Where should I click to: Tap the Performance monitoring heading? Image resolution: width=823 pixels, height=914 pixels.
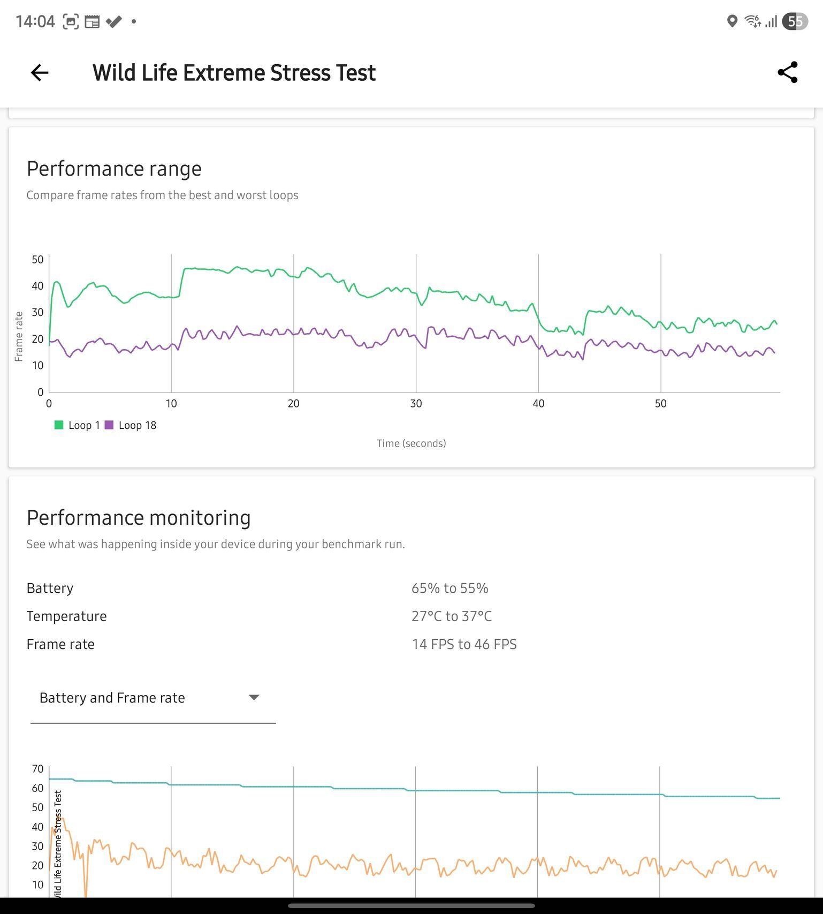(x=139, y=518)
